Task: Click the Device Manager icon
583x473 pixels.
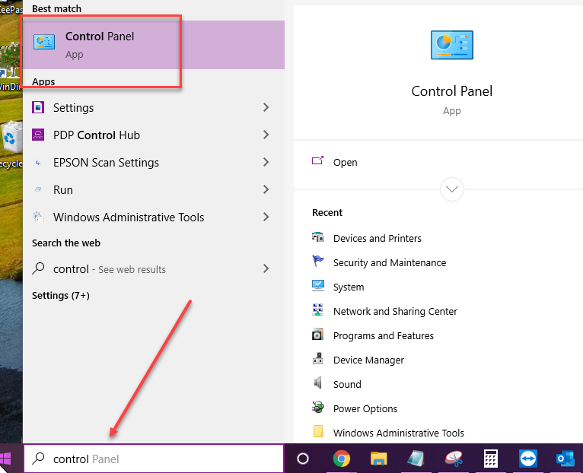Action: click(318, 358)
